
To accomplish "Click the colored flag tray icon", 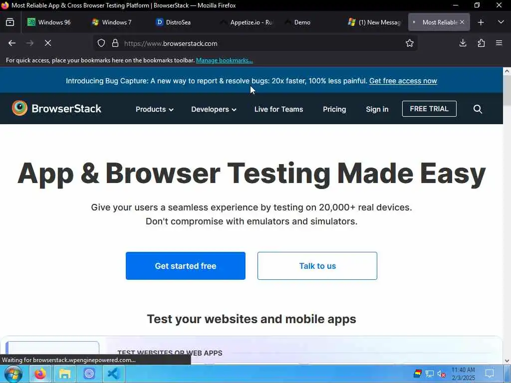I will pos(418,374).
